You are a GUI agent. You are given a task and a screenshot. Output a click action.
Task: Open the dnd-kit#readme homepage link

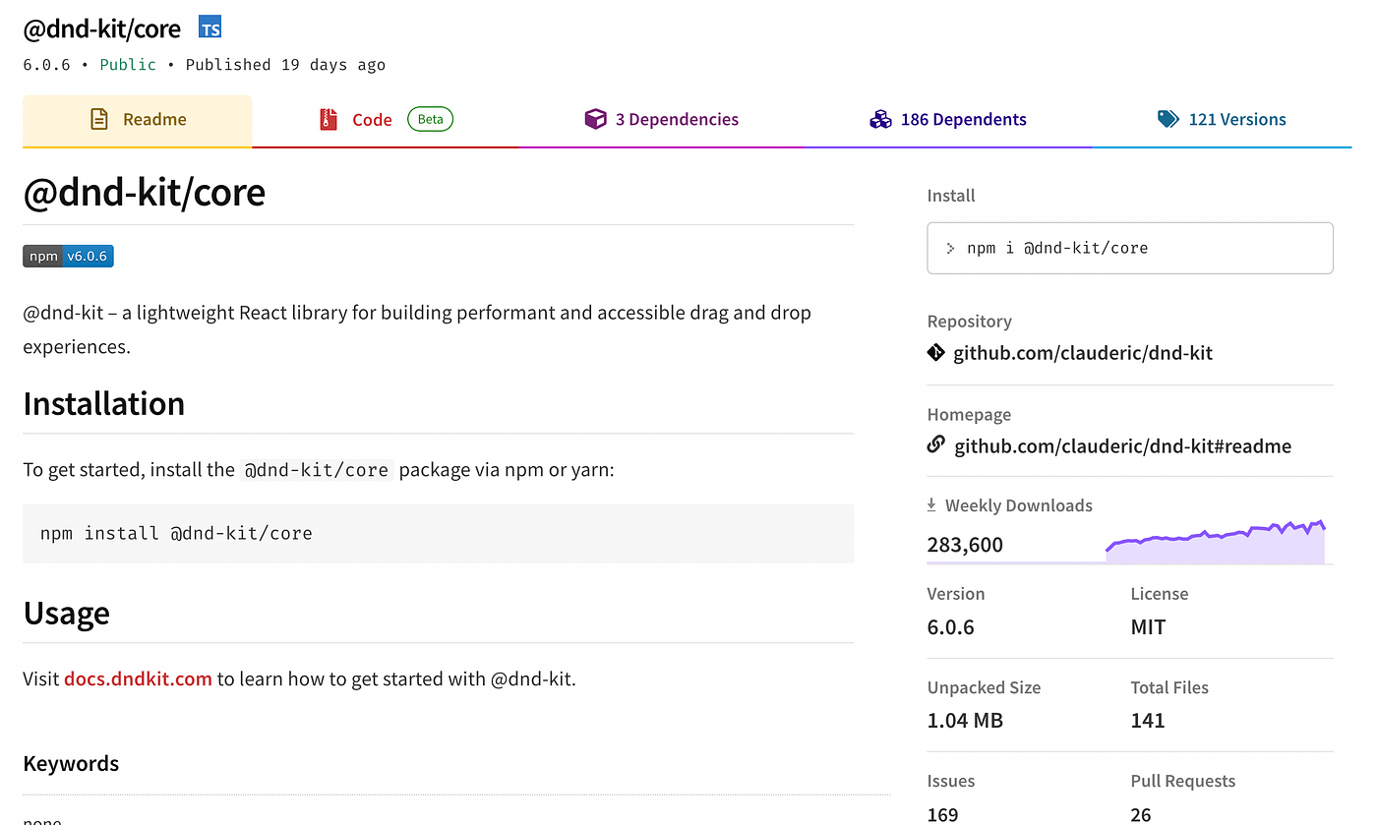click(1122, 446)
